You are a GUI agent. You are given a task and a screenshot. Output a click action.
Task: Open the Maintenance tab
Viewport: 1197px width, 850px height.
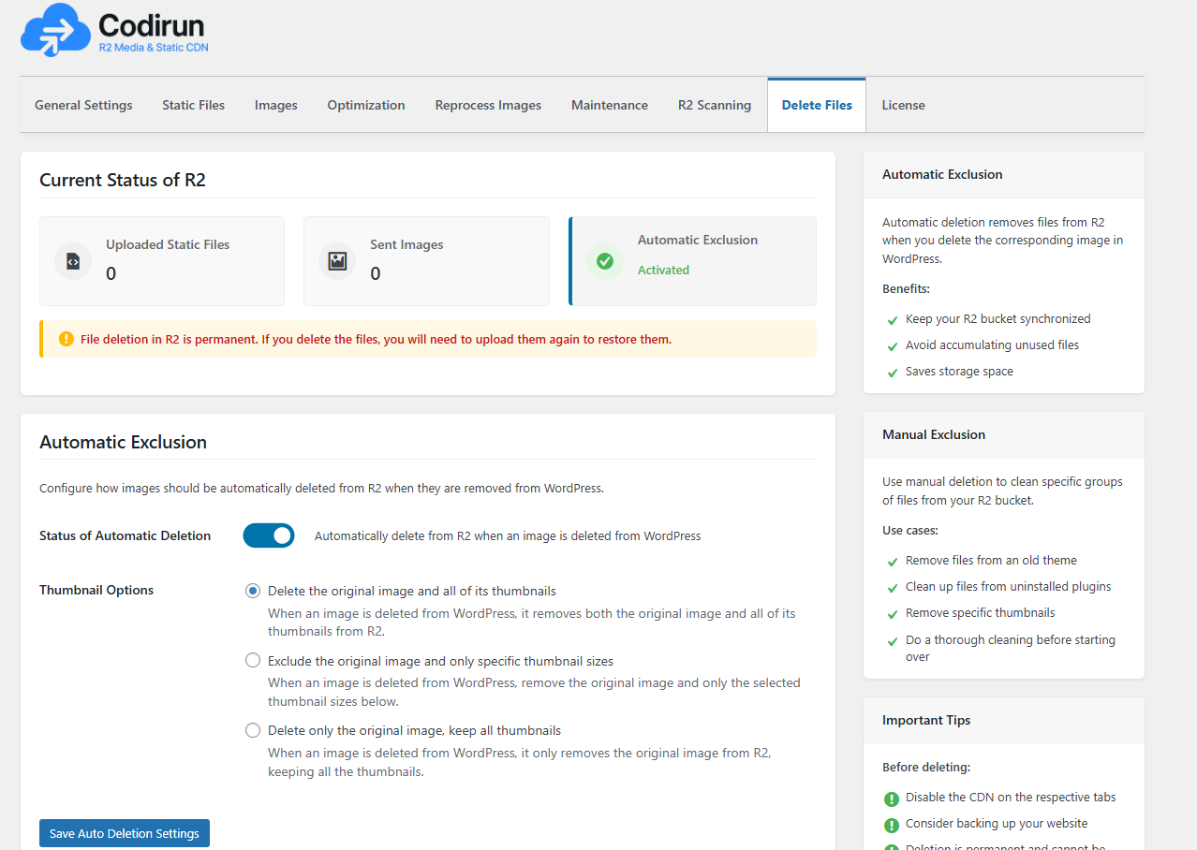[x=610, y=105]
